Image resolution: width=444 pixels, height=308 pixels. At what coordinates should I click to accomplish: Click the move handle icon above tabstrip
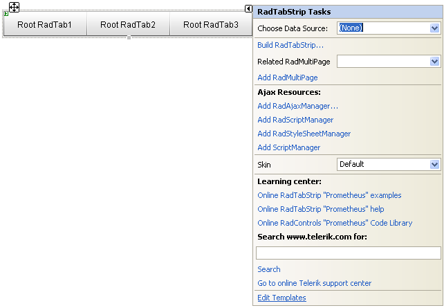(x=14, y=7)
